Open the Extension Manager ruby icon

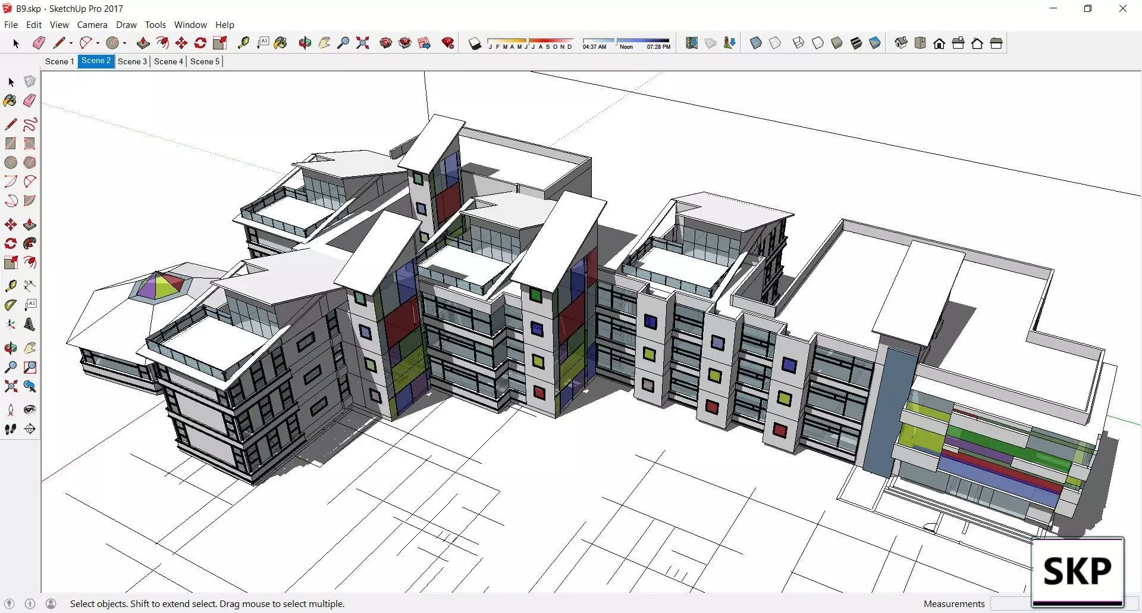click(x=448, y=43)
